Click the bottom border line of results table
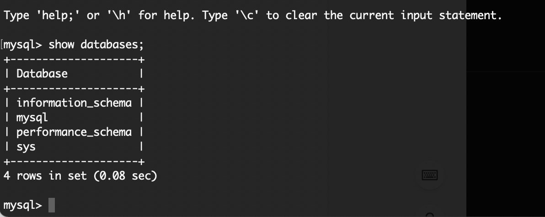Image resolution: width=545 pixels, height=217 pixels. [x=74, y=161]
